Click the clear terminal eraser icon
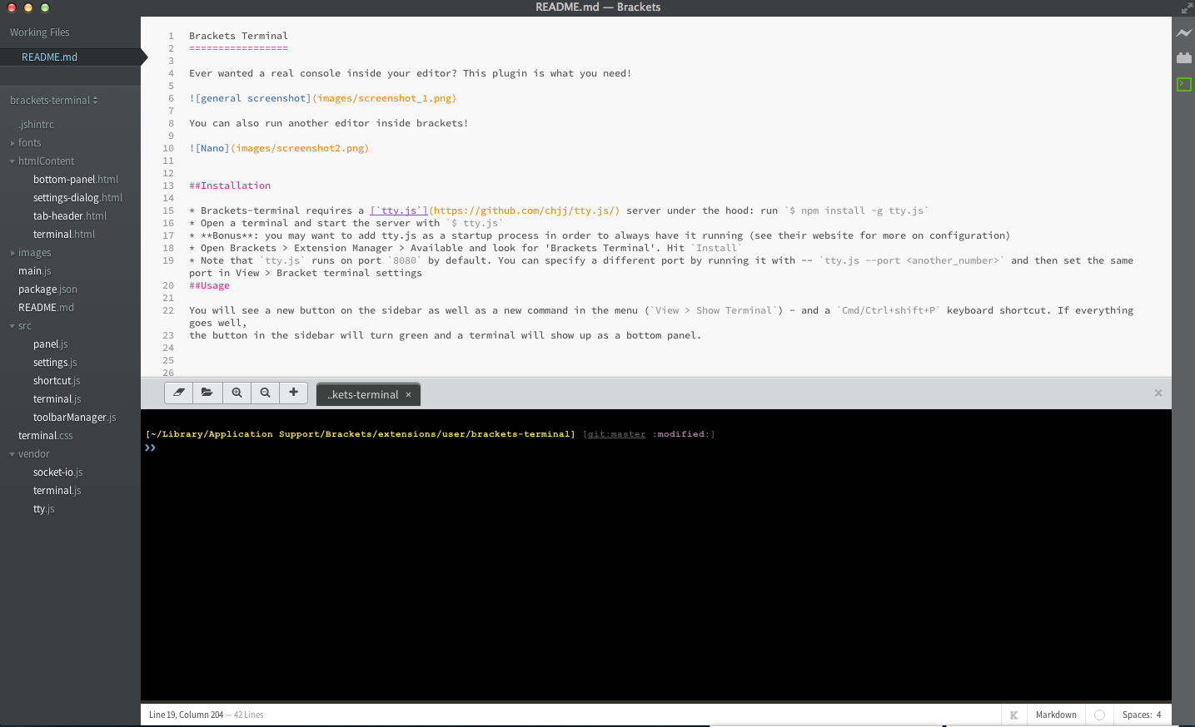The image size is (1195, 727). 179,393
